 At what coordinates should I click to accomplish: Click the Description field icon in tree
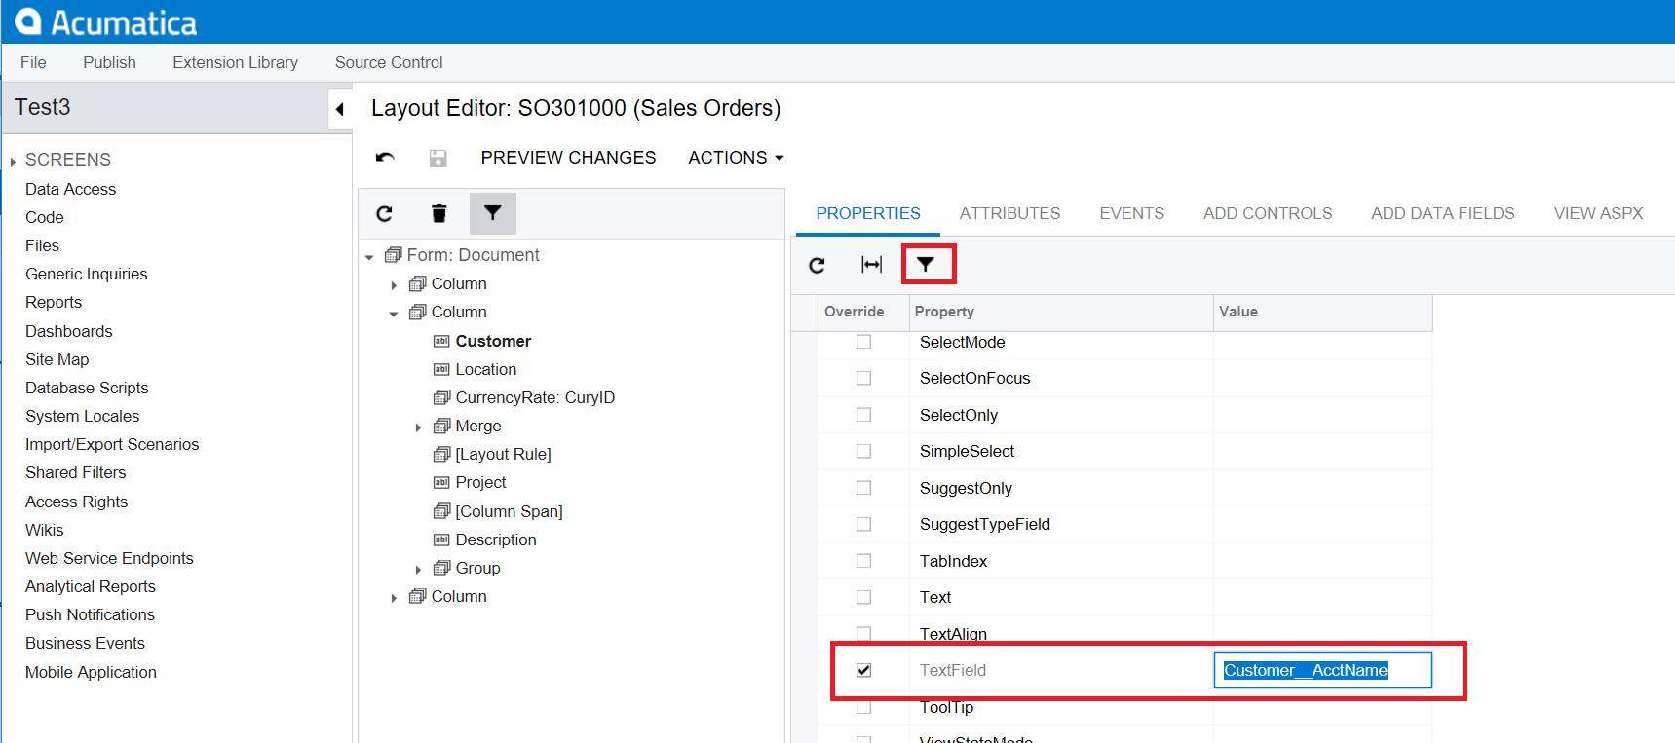[441, 540]
